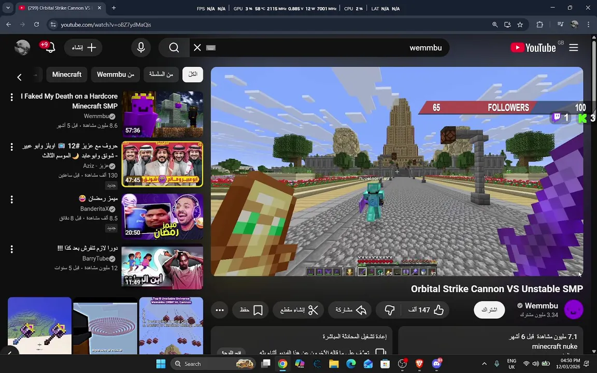Image resolution: width=597 pixels, height=373 pixels.
Task: Open Chrome extensions puzzle icon
Action: point(539,24)
